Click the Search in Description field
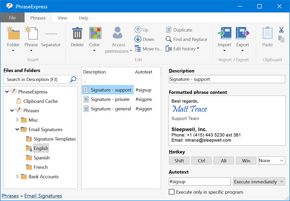The height and width of the screenshot is (201, 290). (37, 79)
